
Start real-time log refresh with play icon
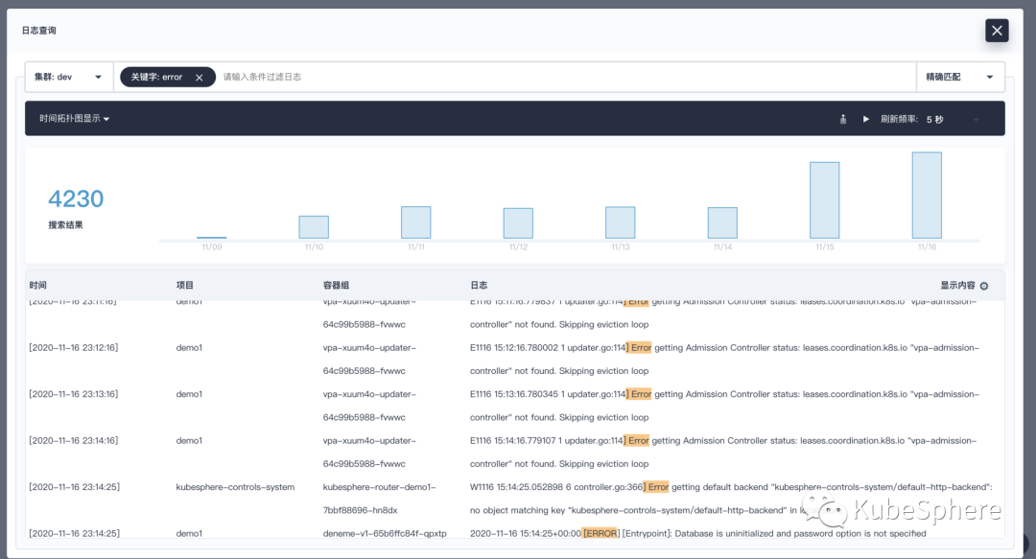click(x=865, y=119)
